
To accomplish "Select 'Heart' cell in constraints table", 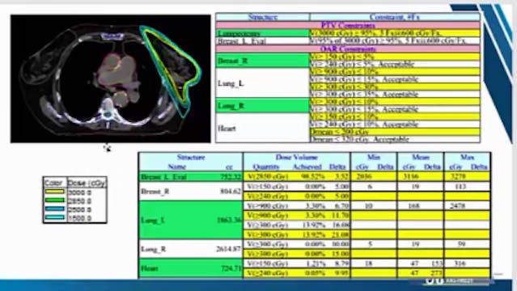I will 262,129.
